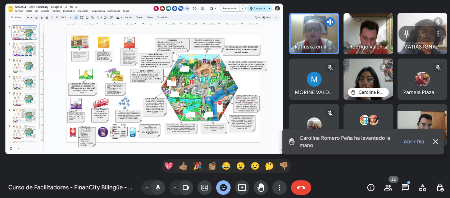Pin the MATIAS IGNA... participant tile
This screenshot has width=450, height=198.
click(x=407, y=33)
